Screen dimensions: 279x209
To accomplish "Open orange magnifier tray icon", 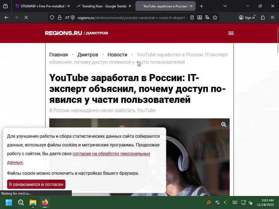I will [x=208, y=202].
